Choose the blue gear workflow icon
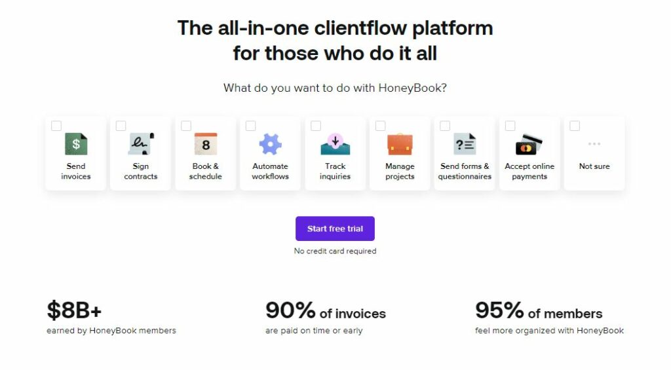 (271, 143)
